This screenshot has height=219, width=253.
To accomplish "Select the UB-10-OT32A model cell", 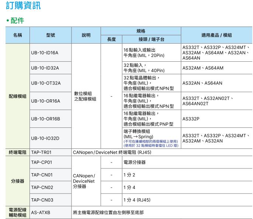I will pos(46,83).
